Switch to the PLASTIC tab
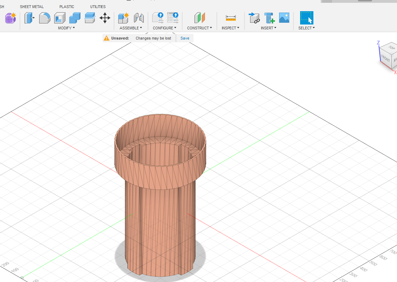 coord(67,7)
